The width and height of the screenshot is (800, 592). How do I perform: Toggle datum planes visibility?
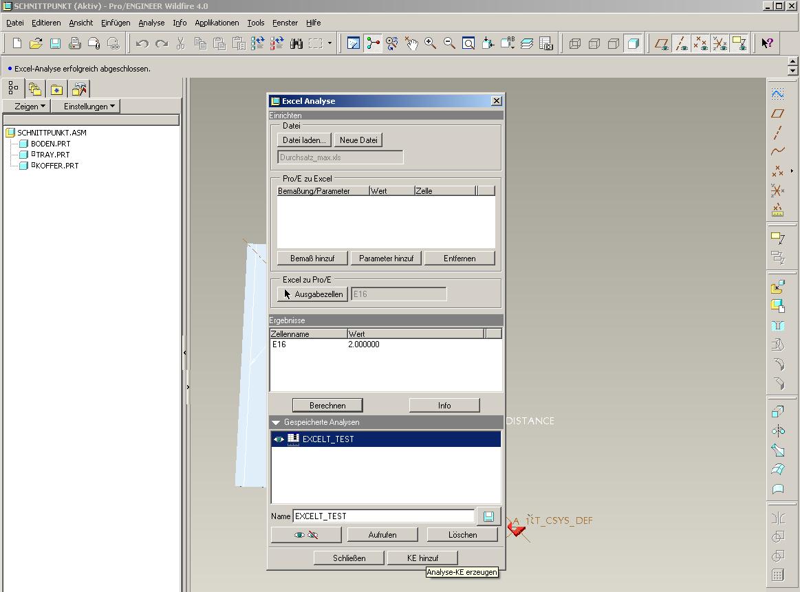[x=662, y=43]
